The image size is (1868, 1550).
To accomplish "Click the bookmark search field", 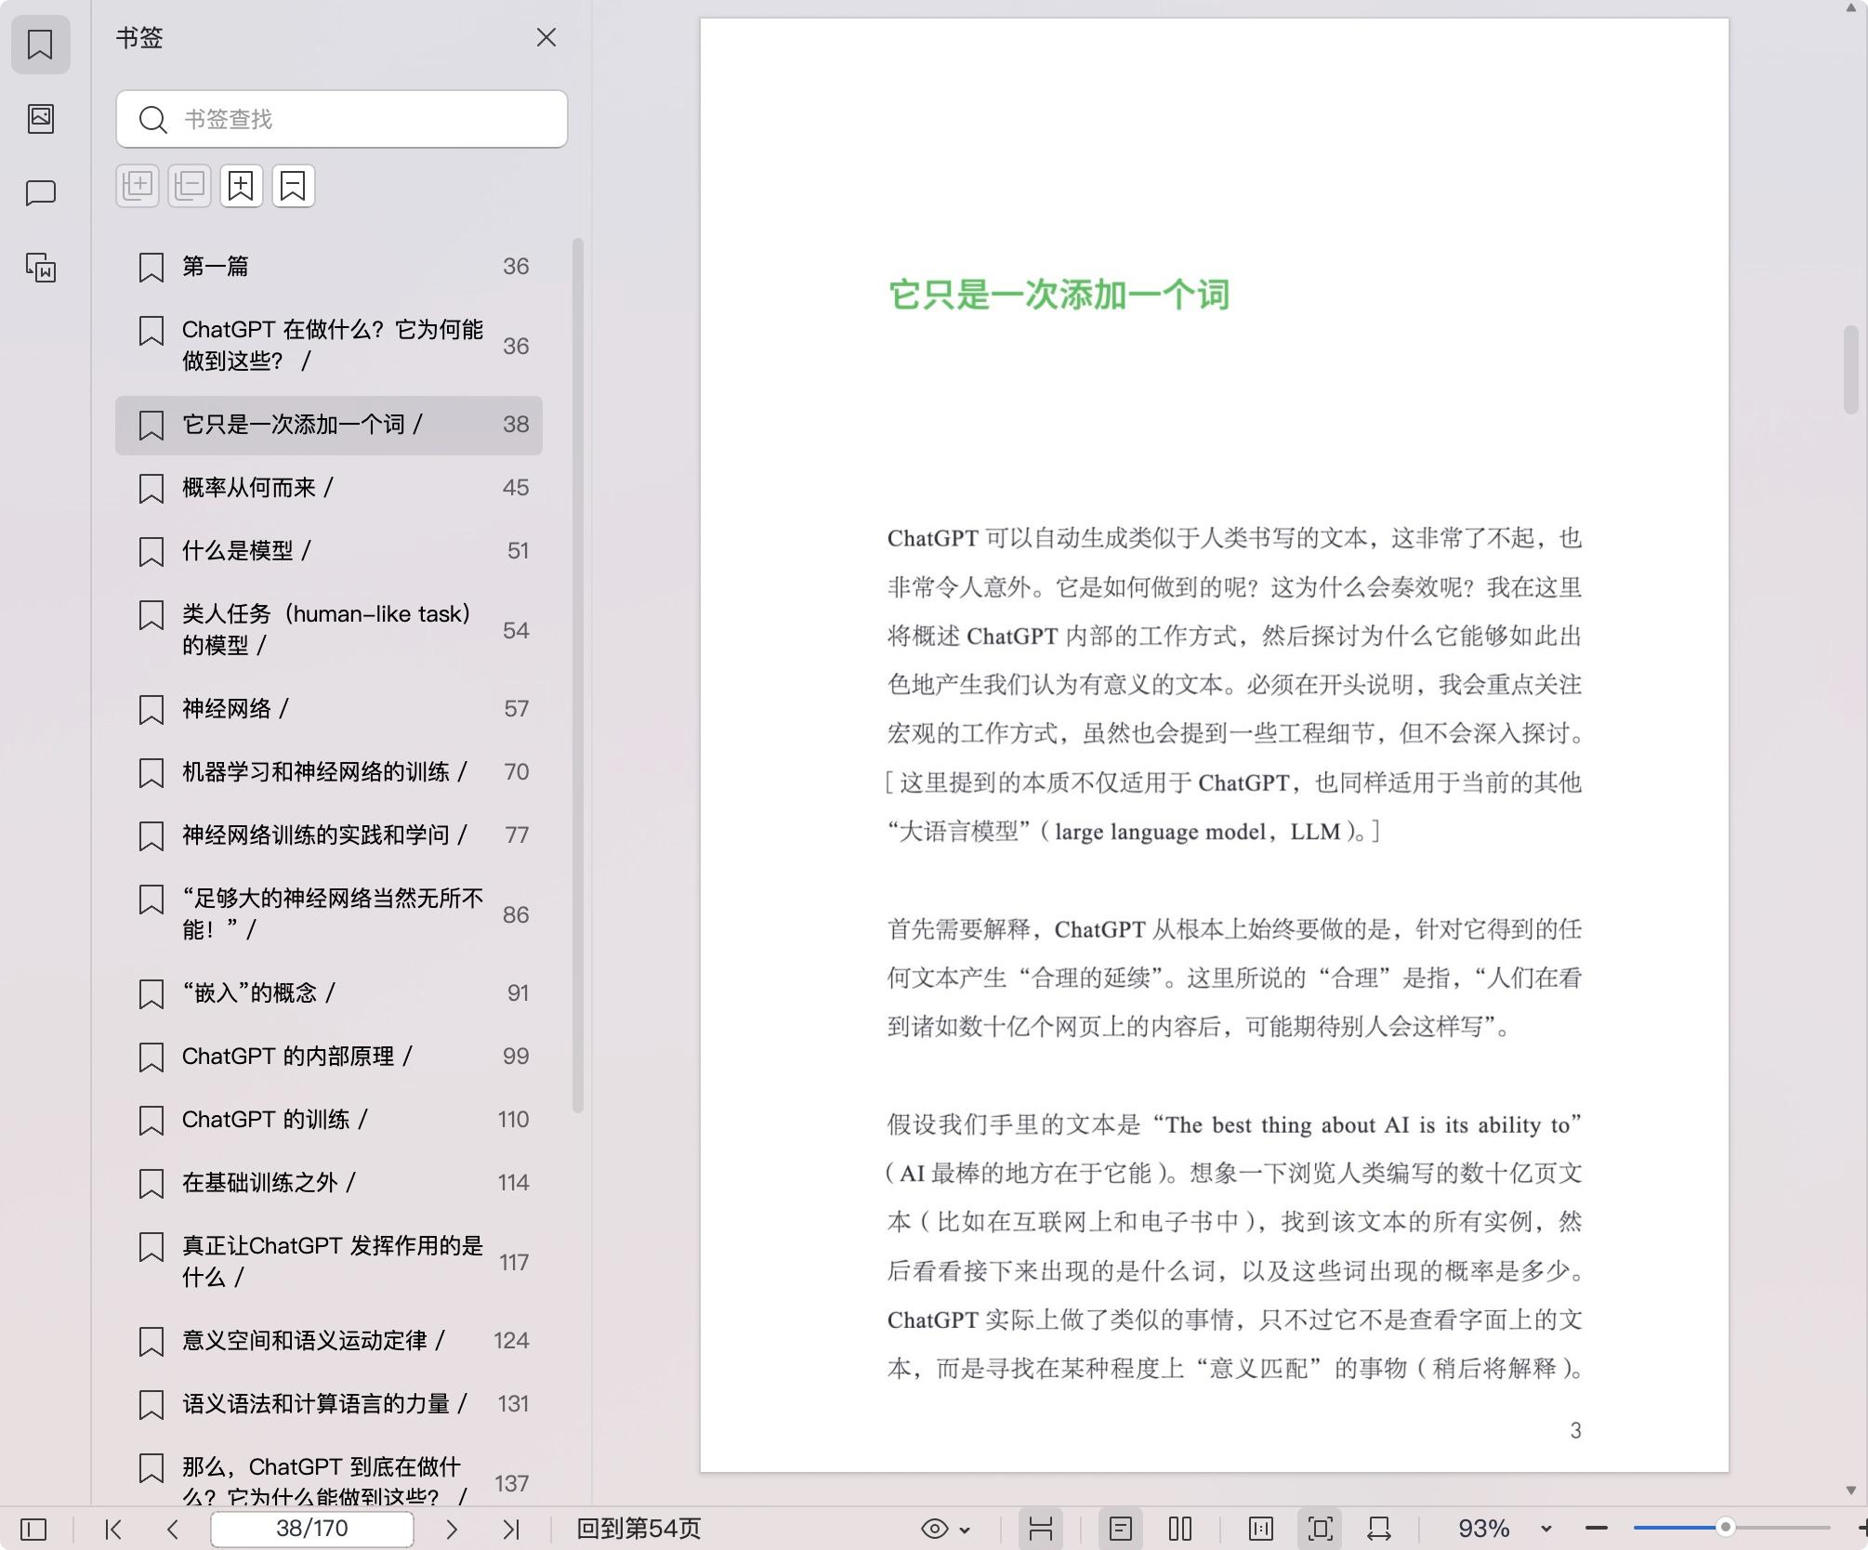I will click(341, 119).
